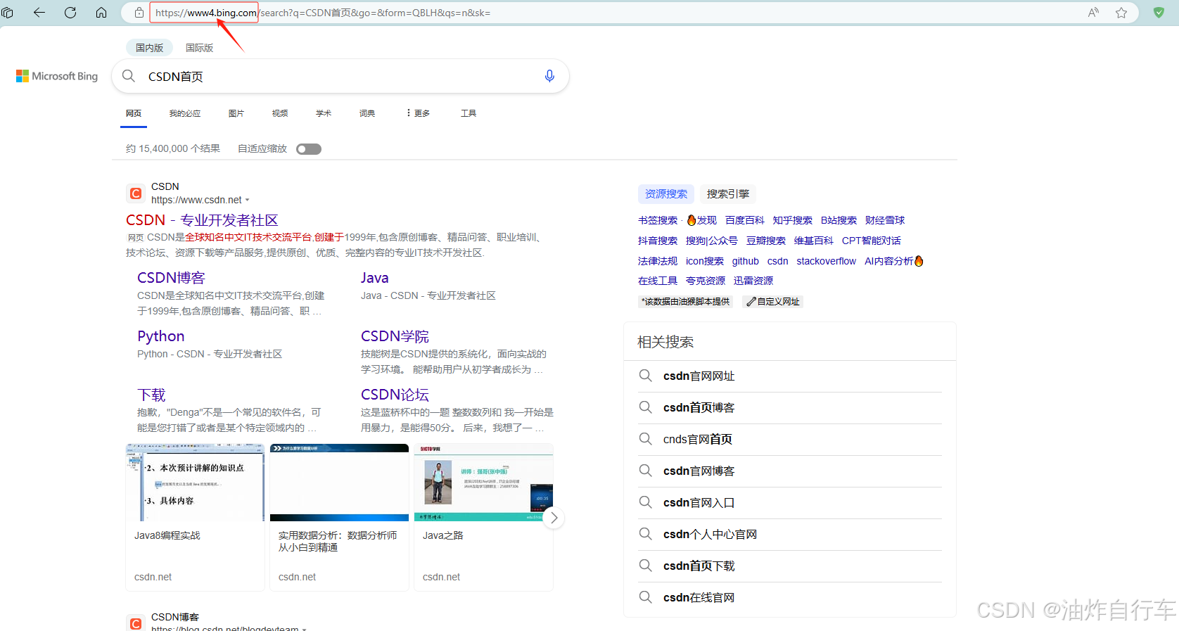The width and height of the screenshot is (1179, 631).
Task: Open Java sitelink
Action: point(375,278)
